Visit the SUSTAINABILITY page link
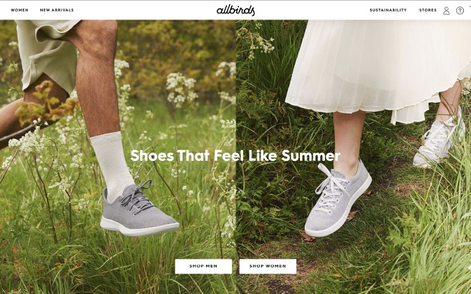Screen dimensions: 471x294 click(x=388, y=10)
